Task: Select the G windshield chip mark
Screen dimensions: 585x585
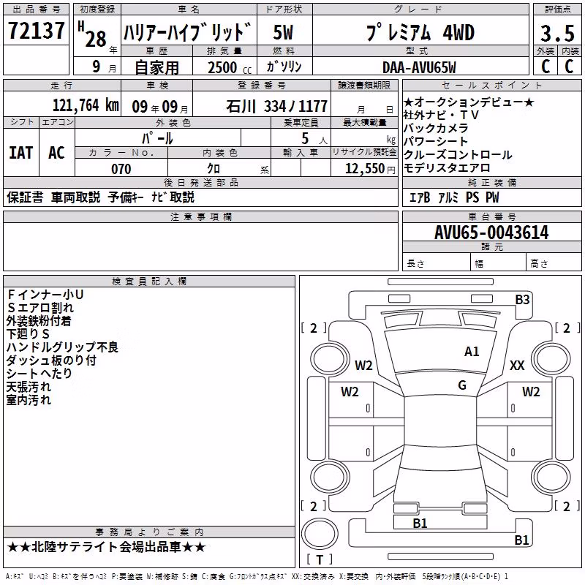Action: [462, 385]
